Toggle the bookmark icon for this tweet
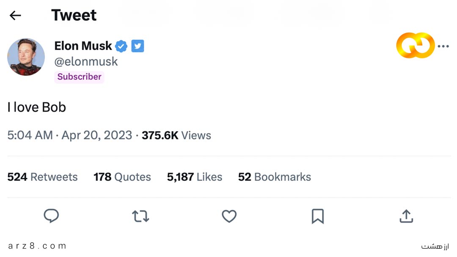This screenshot has height=257, width=457. [x=317, y=216]
